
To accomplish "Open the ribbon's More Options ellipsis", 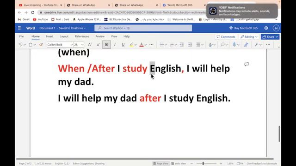I will point(268,45).
